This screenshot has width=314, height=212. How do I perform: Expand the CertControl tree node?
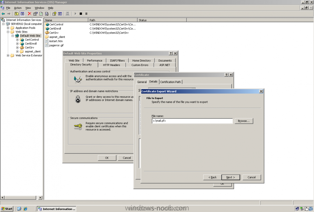[x=17, y=40]
